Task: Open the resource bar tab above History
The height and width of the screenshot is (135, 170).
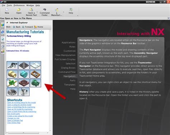Action: coord(3,39)
